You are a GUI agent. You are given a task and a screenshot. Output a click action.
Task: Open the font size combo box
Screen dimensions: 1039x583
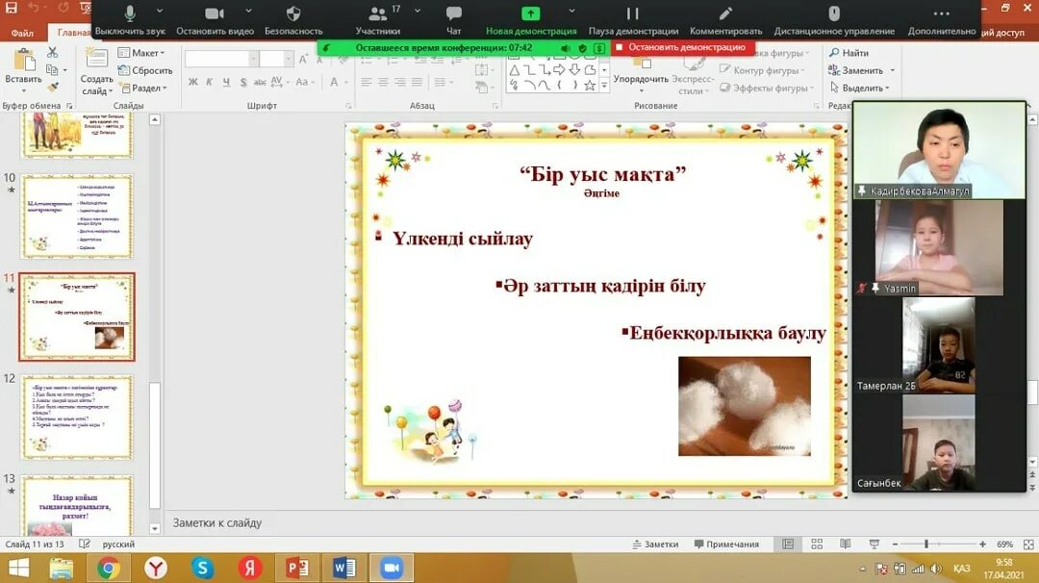(x=276, y=59)
